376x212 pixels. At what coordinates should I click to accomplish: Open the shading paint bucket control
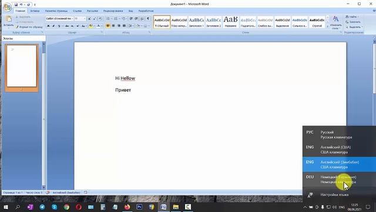(x=138, y=26)
